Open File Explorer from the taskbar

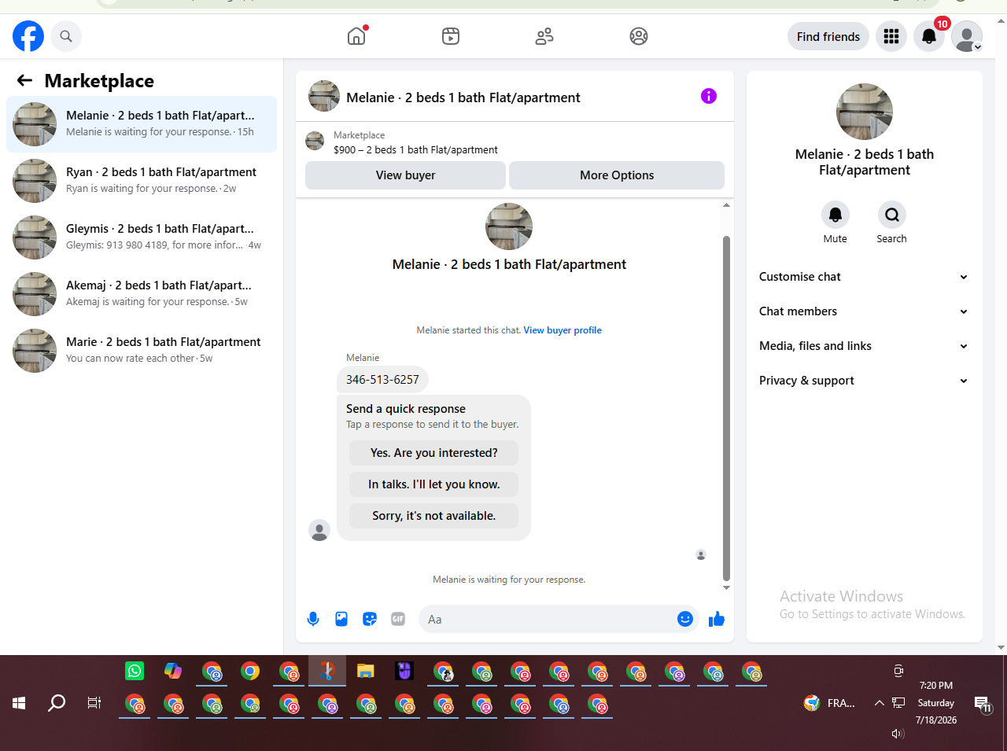pyautogui.click(x=366, y=671)
